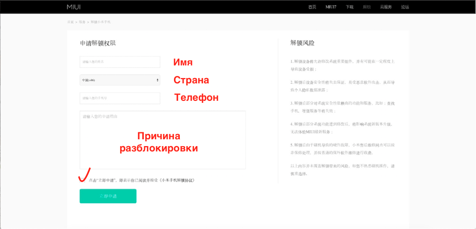Click the 解锁小米手机 breadcrumb item
The width and height of the screenshot is (476, 229).
[100, 22]
